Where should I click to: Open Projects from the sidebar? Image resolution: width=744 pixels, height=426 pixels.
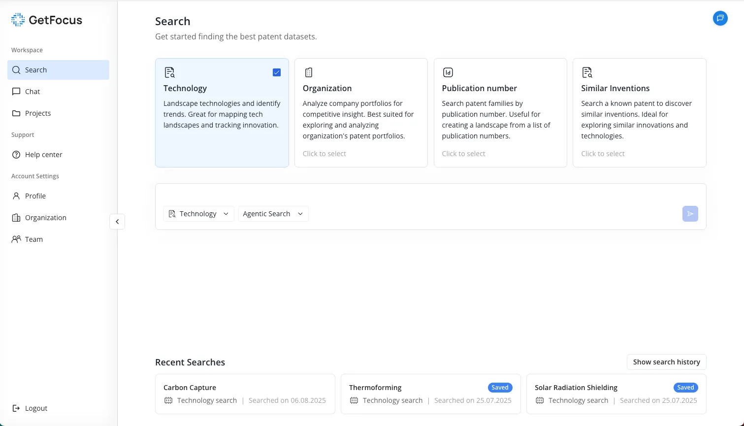[58, 113]
